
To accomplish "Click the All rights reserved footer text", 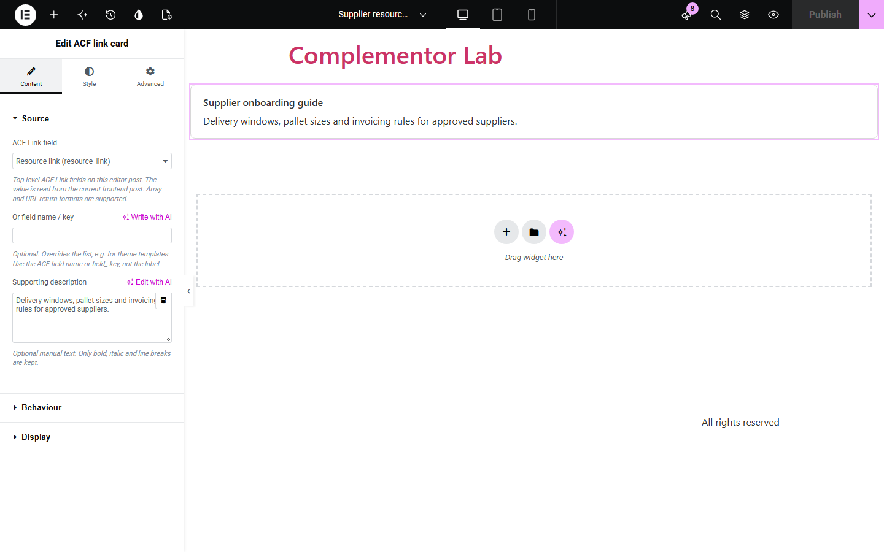I will click(x=740, y=423).
